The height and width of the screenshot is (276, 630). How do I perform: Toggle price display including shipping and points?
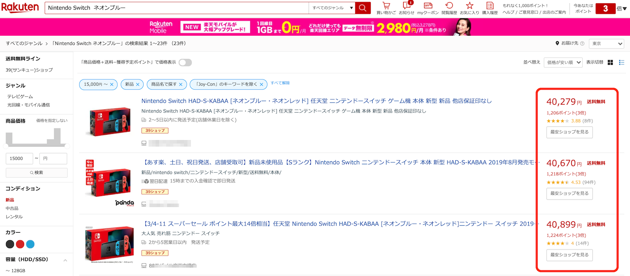(x=185, y=62)
